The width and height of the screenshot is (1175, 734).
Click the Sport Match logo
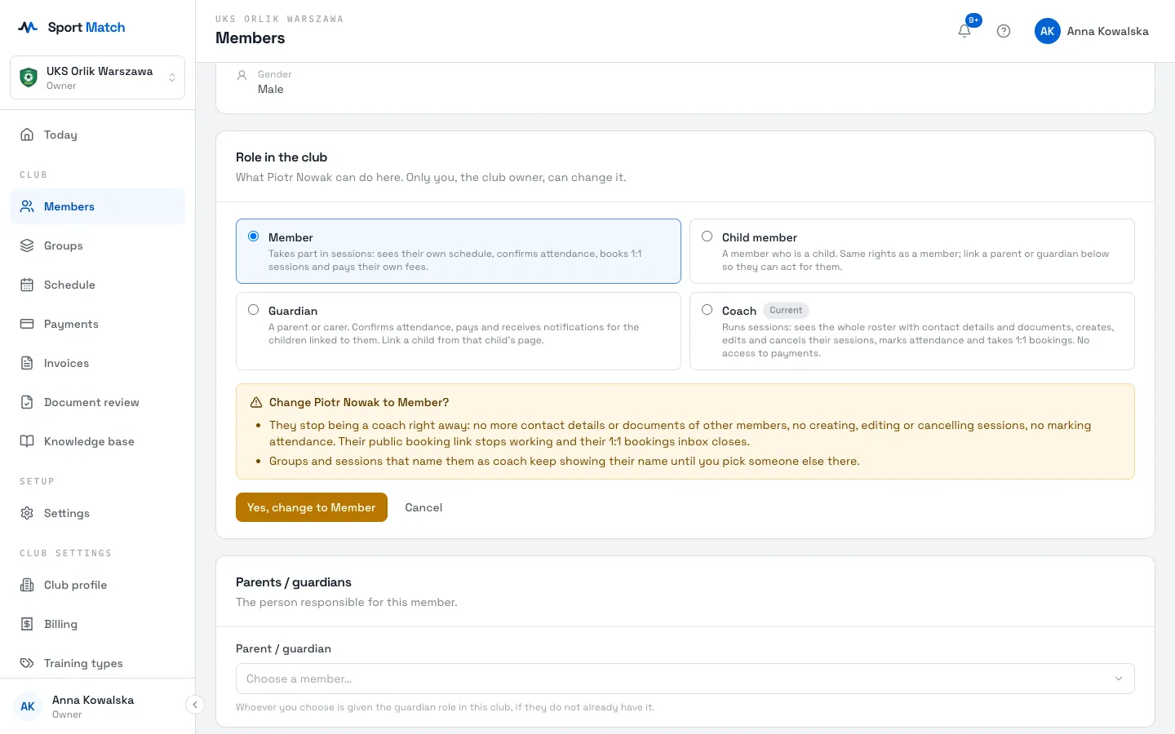tap(72, 27)
